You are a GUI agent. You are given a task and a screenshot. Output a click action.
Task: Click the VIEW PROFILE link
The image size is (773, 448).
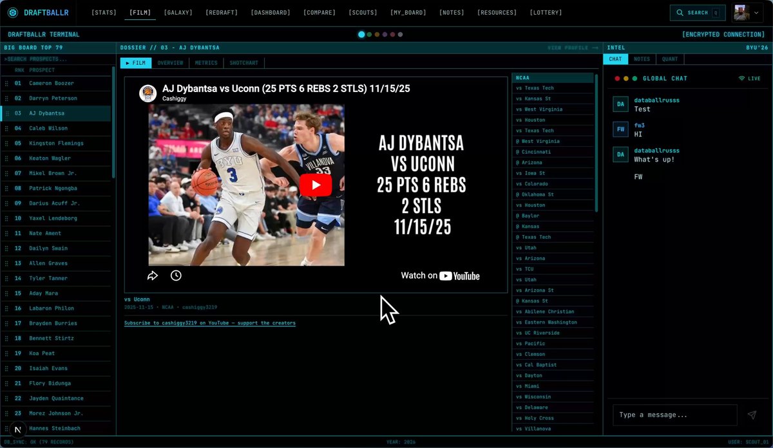point(573,48)
